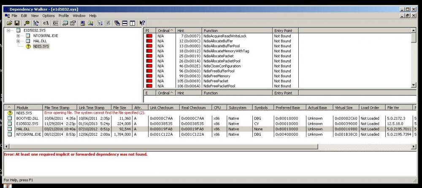
Task: Expand the NTOSKRNL.EXE tree node
Action: pyautogui.click(x=18, y=36)
